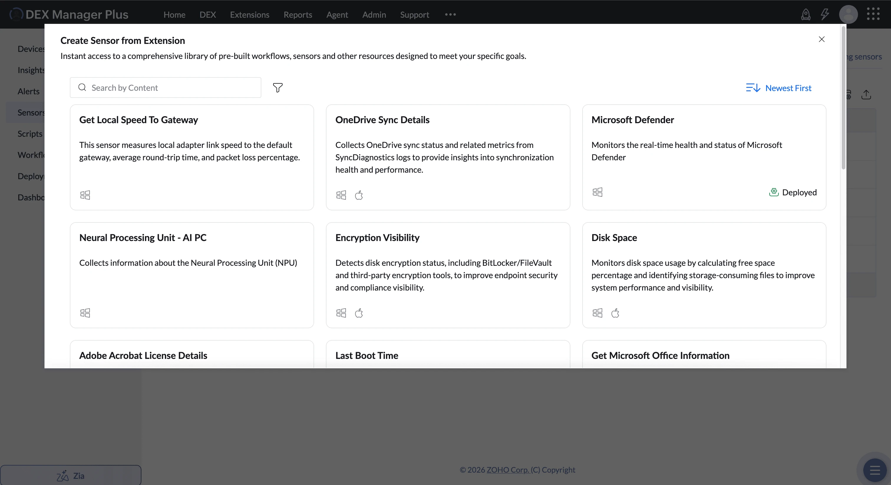Click Apple icon on Encryption Visibility card
The image size is (891, 485).
click(359, 313)
